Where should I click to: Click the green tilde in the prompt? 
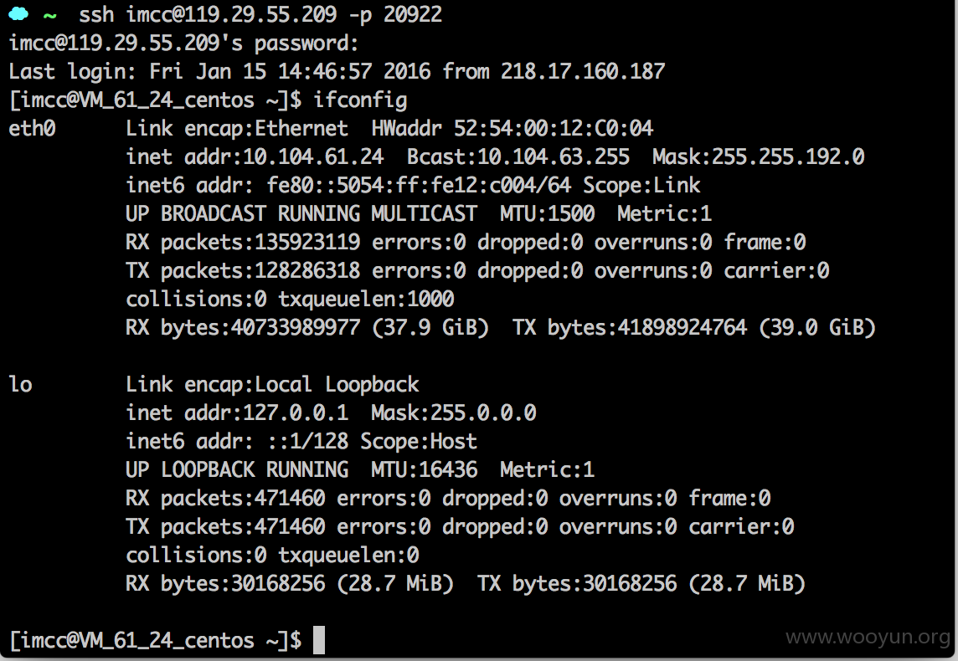click(50, 16)
